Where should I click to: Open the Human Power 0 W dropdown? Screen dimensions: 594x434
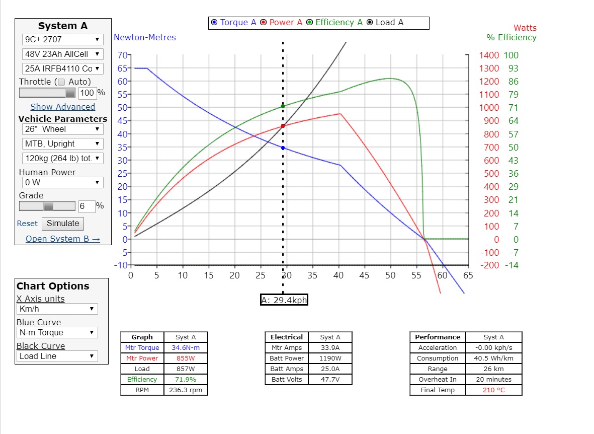point(62,182)
